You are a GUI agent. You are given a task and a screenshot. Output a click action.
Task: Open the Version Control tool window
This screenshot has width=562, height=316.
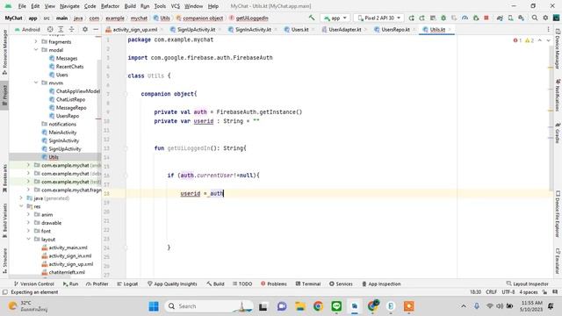pos(33,284)
